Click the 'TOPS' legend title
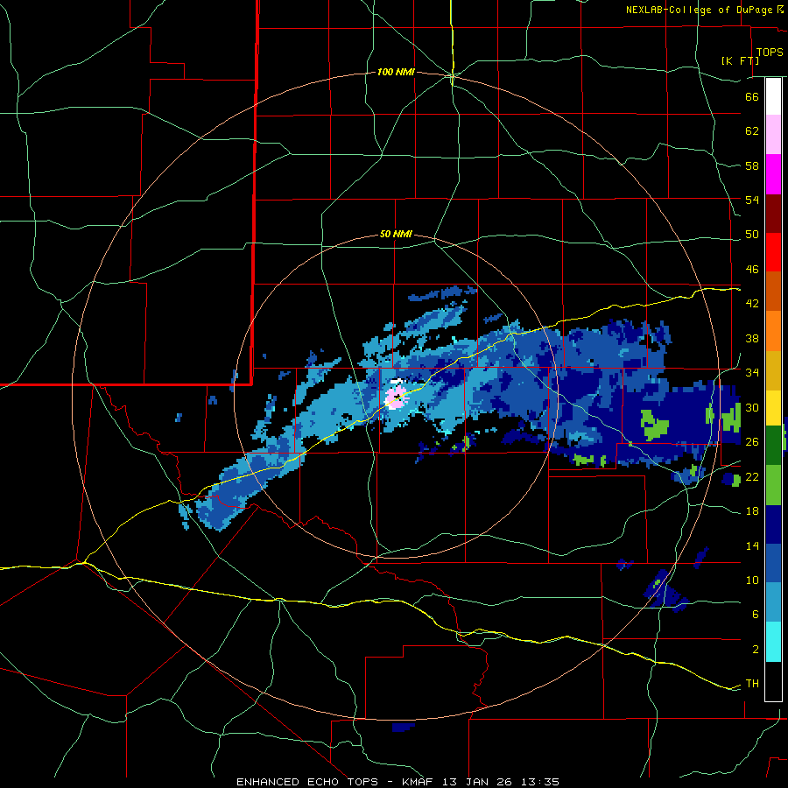The width and height of the screenshot is (788, 788). click(x=770, y=53)
